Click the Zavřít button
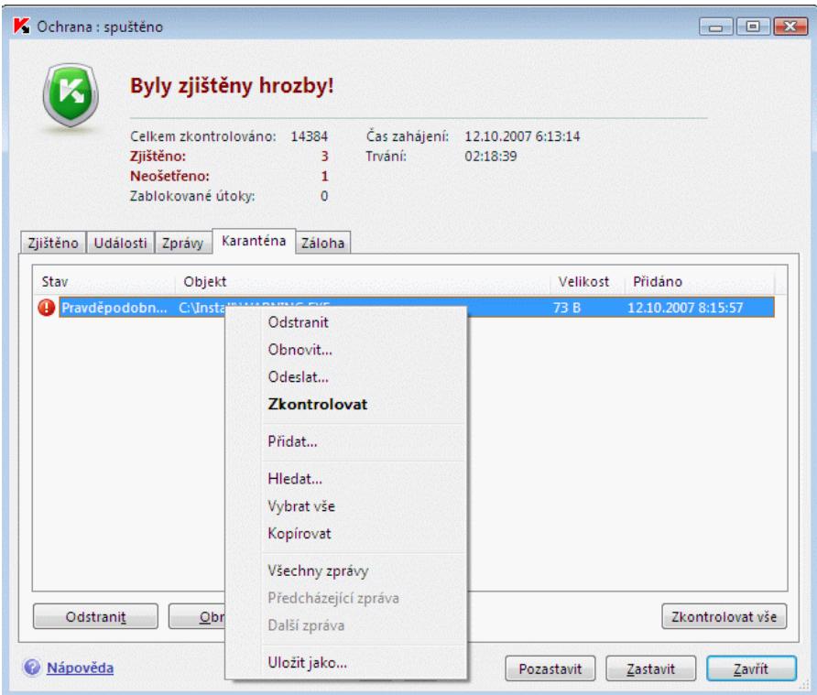This screenshot has height=695, width=817. (751, 669)
